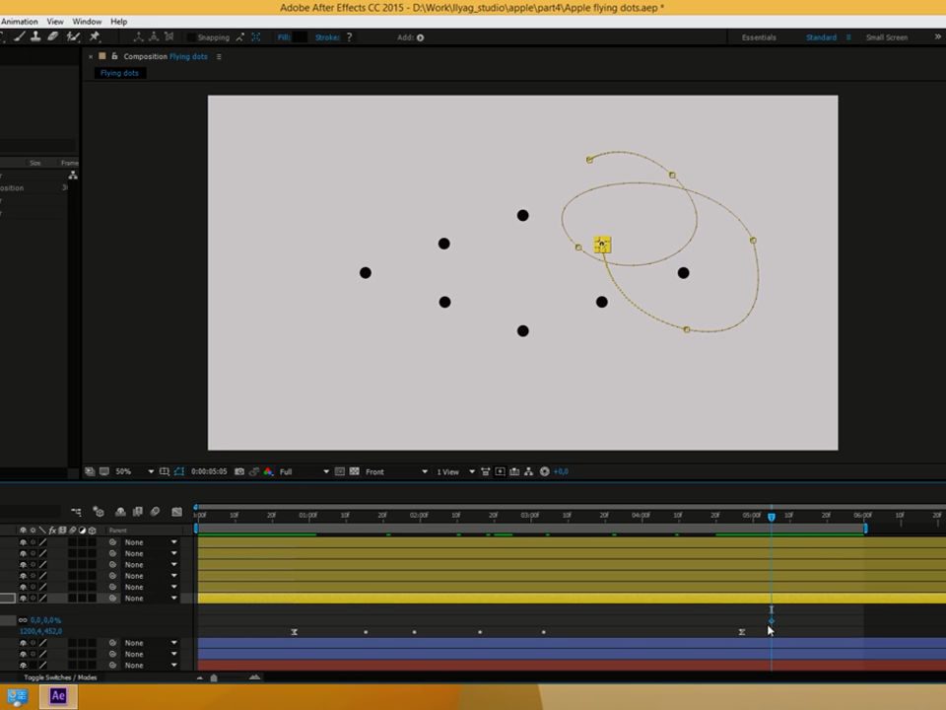Click the Composition viewer lock icon
The width and height of the screenshot is (946, 710).
pyautogui.click(x=114, y=56)
